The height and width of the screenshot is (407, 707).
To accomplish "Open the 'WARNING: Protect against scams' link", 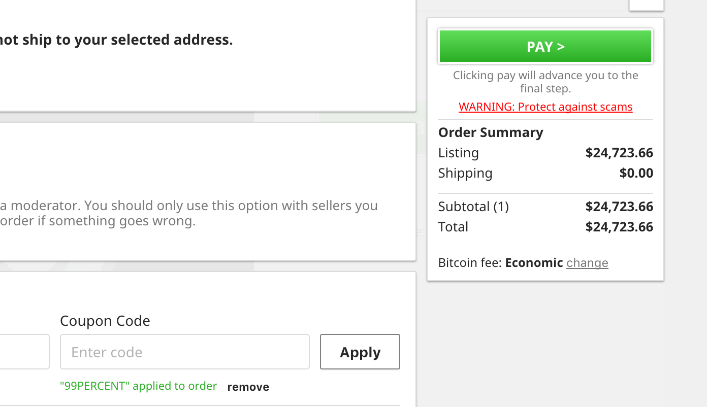I will click(545, 107).
